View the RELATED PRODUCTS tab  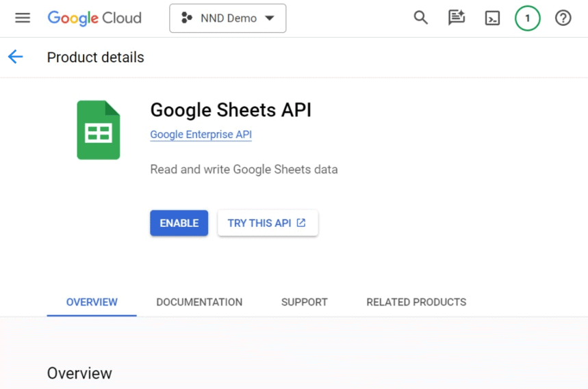(x=416, y=302)
